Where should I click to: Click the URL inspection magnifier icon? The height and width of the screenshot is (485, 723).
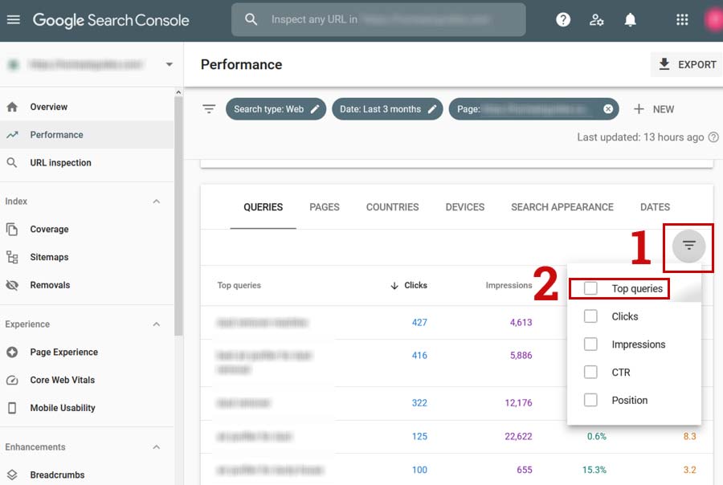(x=12, y=163)
